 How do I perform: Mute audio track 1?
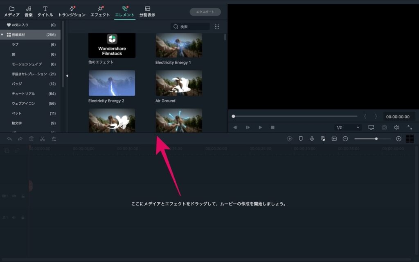[14, 218]
